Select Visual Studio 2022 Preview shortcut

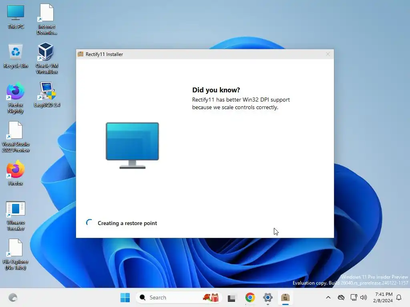pos(16,137)
